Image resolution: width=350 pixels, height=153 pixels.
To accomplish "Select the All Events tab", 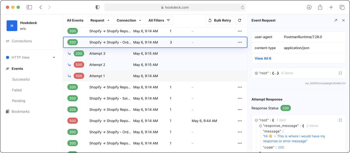I will (75, 20).
